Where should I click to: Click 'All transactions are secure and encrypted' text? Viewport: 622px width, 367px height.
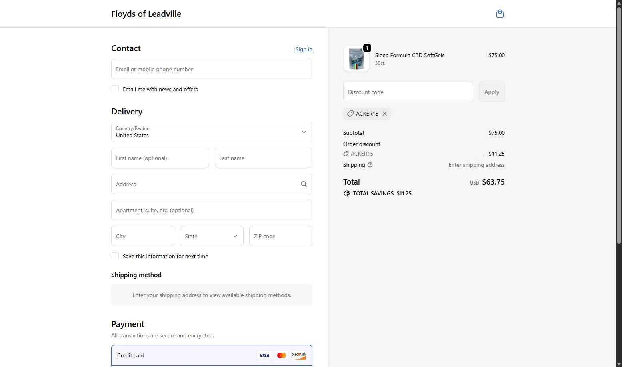pyautogui.click(x=162, y=335)
